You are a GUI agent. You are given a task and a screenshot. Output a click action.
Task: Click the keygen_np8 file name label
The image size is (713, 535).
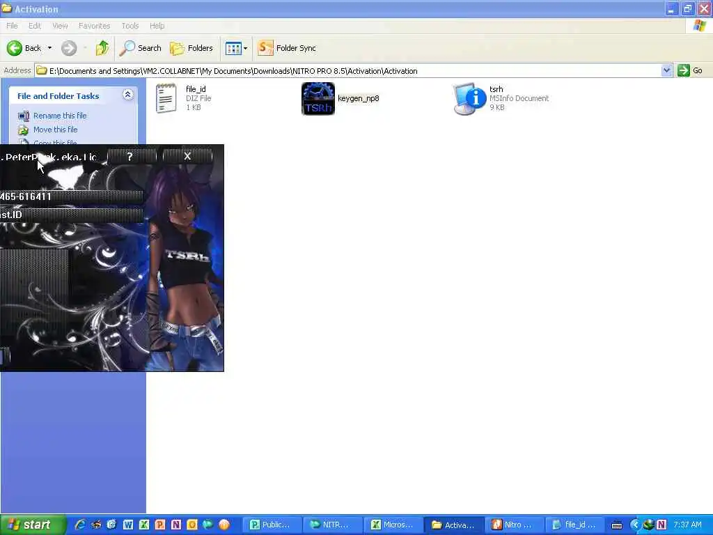359,98
